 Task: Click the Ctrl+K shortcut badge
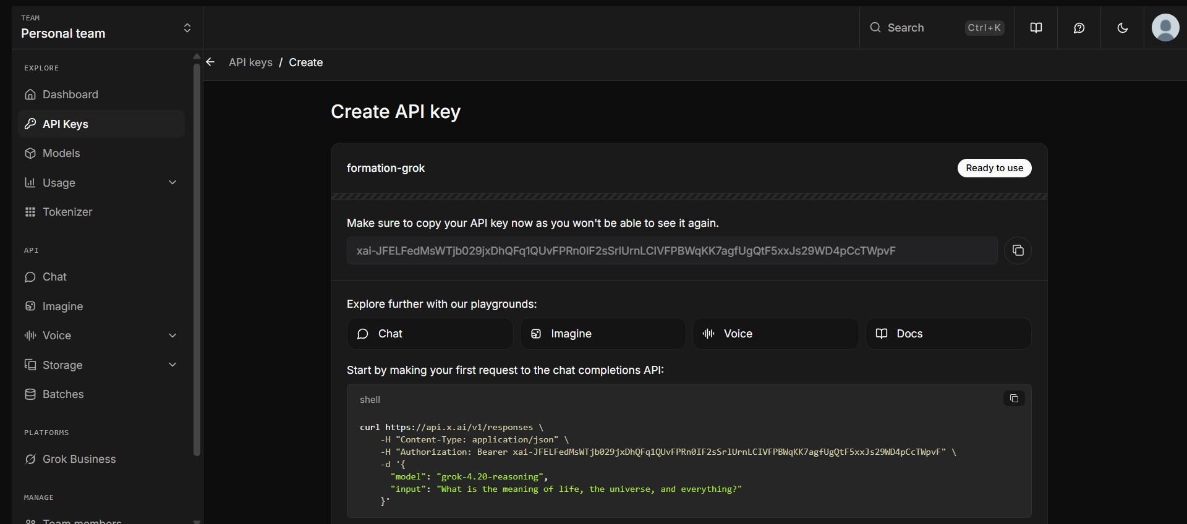(984, 28)
